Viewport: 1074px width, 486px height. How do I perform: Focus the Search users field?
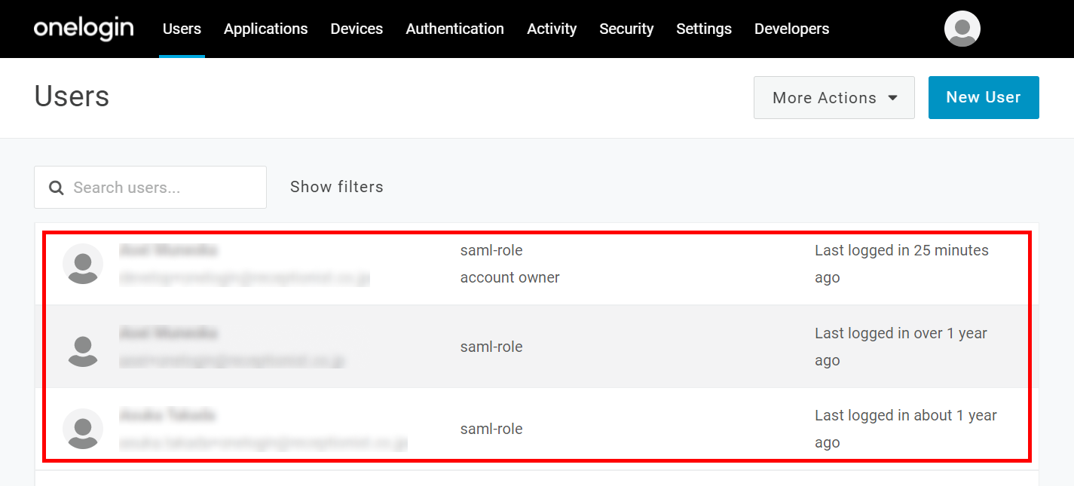pos(150,187)
